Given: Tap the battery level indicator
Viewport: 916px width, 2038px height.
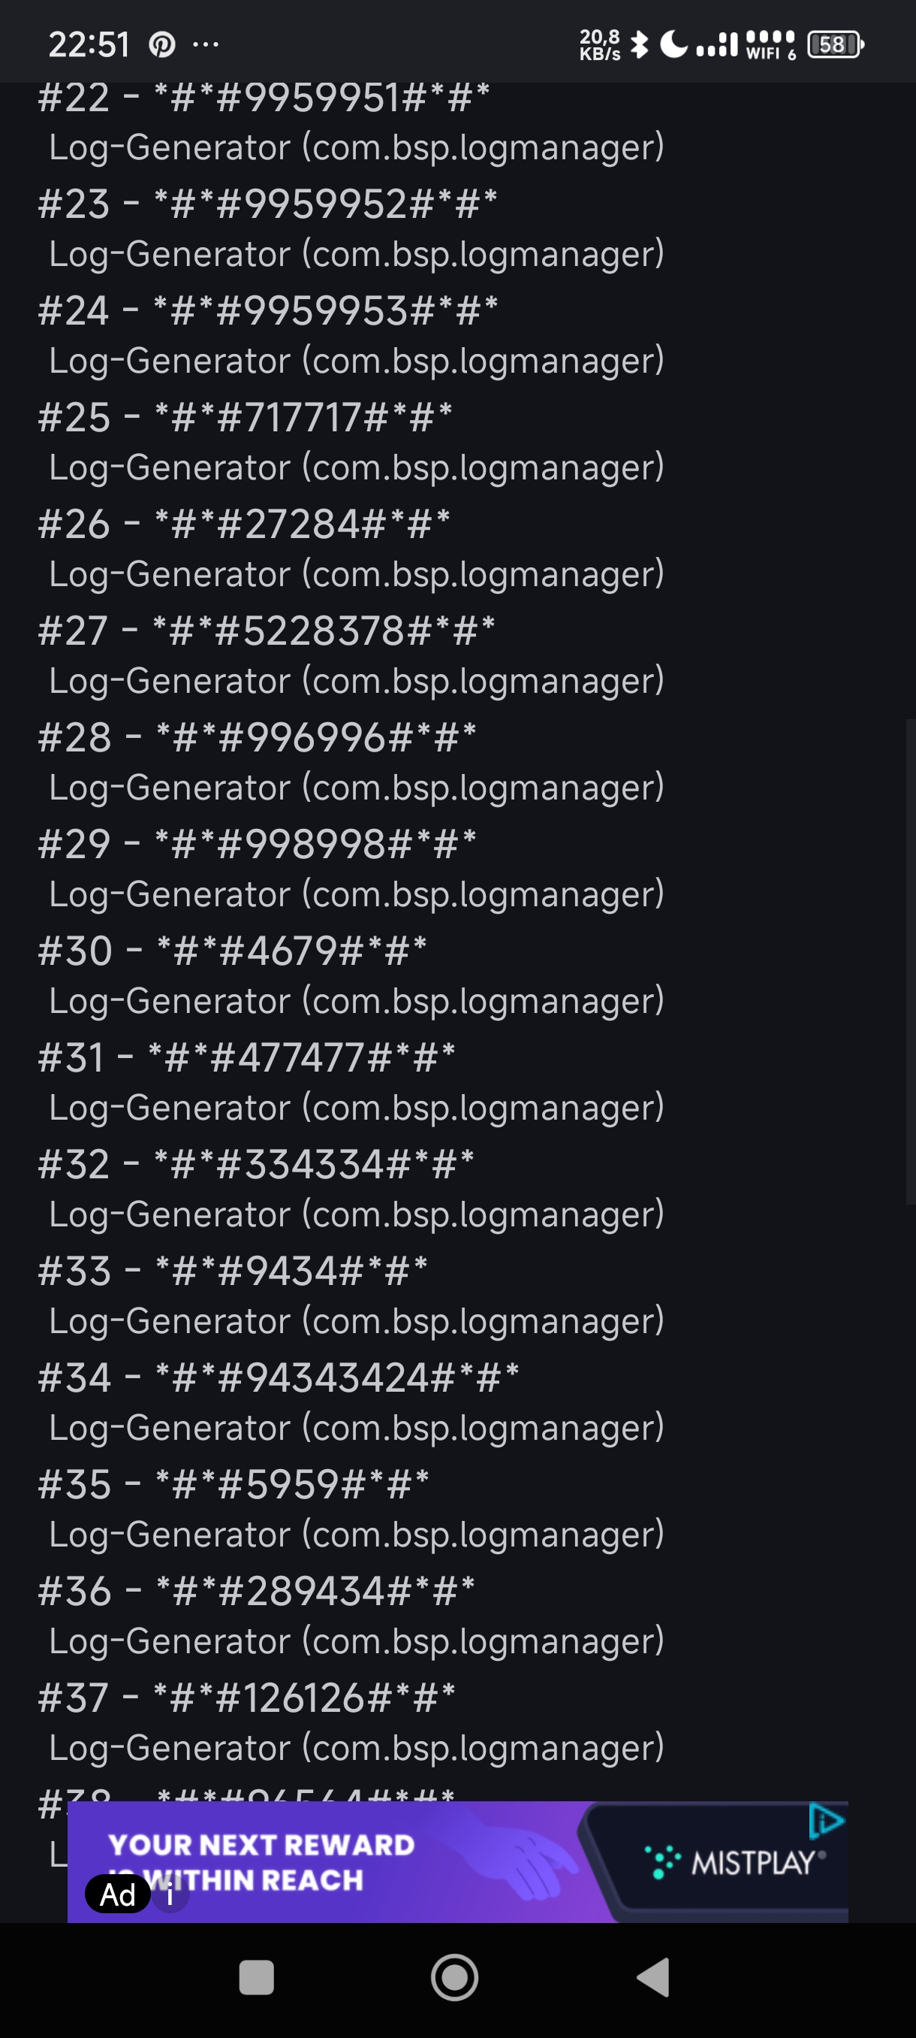Looking at the screenshot, I should click(x=835, y=44).
